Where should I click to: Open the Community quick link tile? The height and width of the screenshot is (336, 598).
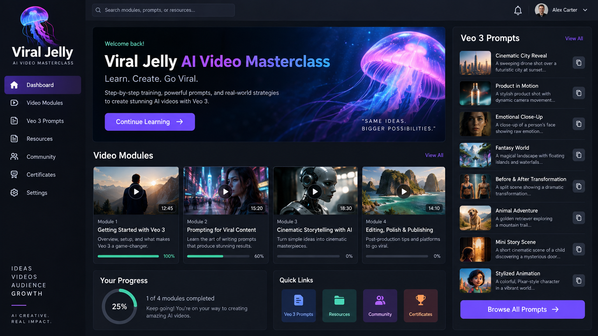(380, 306)
